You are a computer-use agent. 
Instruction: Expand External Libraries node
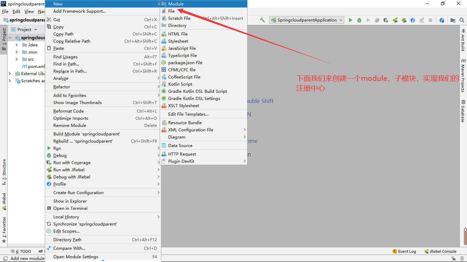click(10, 74)
